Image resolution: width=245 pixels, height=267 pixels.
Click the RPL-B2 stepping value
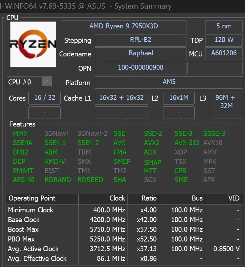coord(140,40)
